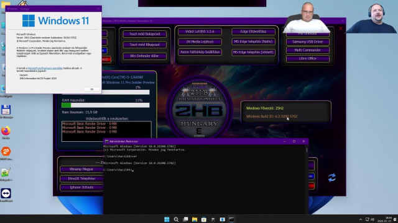The width and height of the screenshot is (398, 223).
Task: Run Win Defender Killer
Action: click(x=145, y=56)
